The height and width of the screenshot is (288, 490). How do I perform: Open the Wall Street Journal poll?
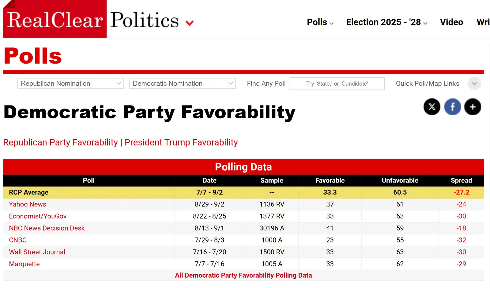tap(37, 252)
